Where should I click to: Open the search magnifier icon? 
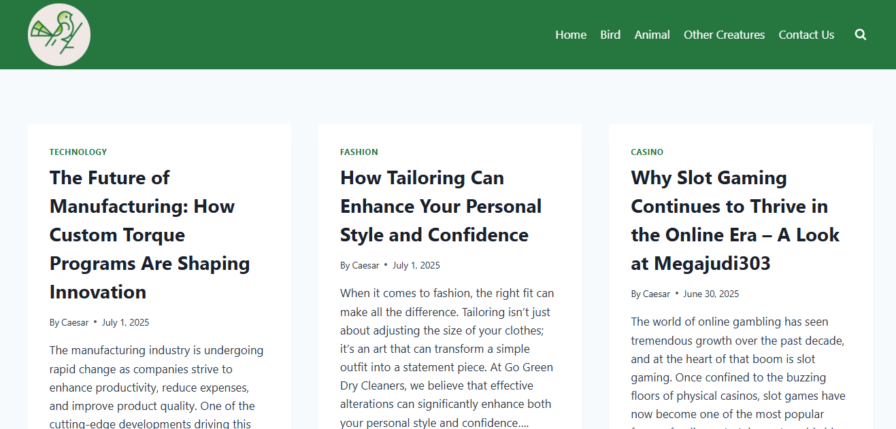point(861,35)
